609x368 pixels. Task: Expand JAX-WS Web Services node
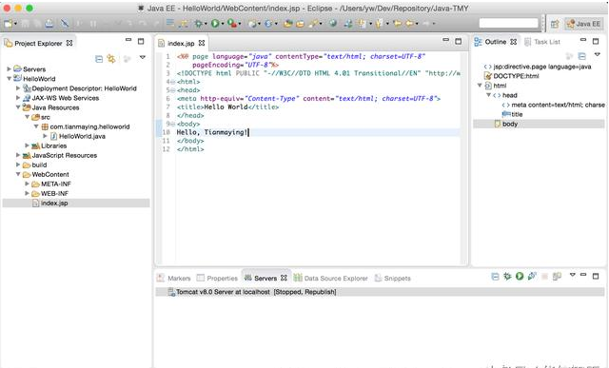(x=18, y=98)
